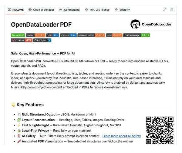This screenshot has height=153, width=182.
Task: Click the license MPL-2.0 badge
Action: [x=36, y=35]
